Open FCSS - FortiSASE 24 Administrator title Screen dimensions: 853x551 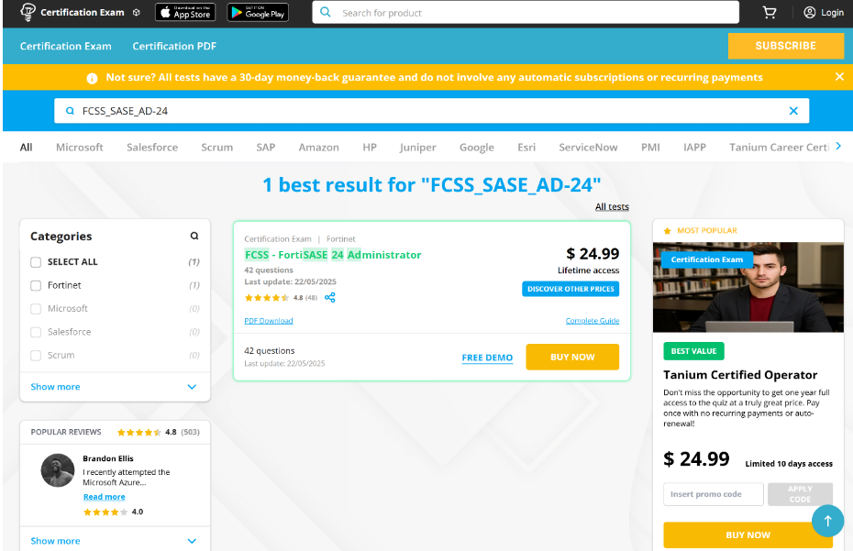[332, 255]
